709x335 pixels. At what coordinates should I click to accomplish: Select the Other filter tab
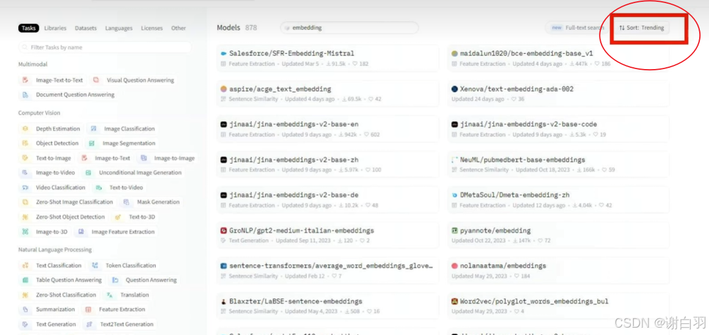178,28
